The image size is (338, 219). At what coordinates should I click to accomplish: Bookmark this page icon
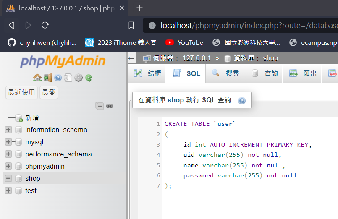tap(131, 26)
